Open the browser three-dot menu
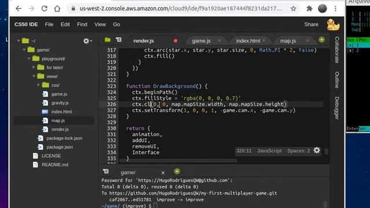The width and height of the screenshot is (370, 208). coord(335,9)
